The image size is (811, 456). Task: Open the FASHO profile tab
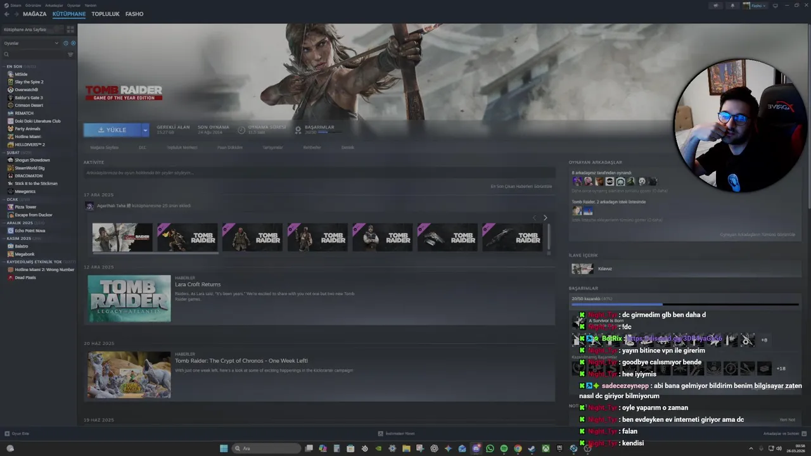134,14
